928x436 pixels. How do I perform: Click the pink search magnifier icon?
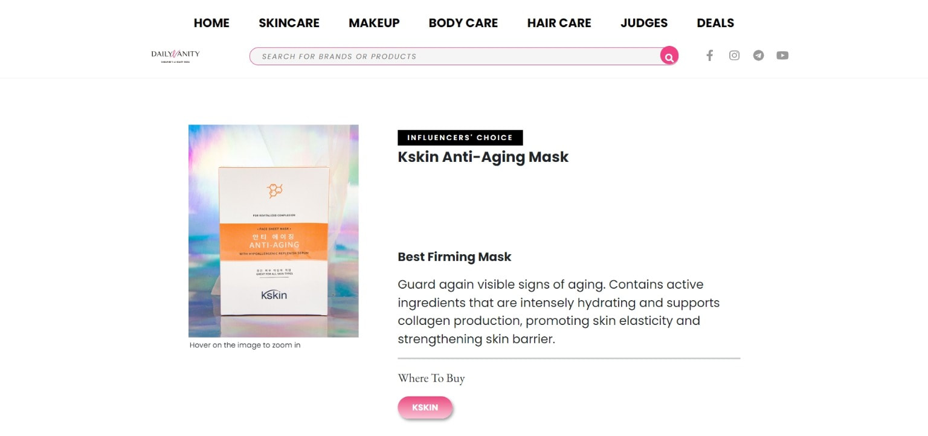point(669,56)
